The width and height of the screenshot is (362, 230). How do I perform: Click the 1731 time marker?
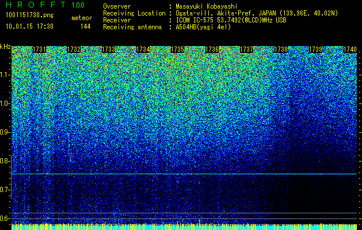40,49
